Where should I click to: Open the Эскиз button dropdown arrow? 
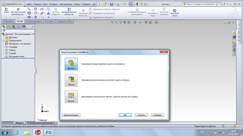[x=6, y=18]
